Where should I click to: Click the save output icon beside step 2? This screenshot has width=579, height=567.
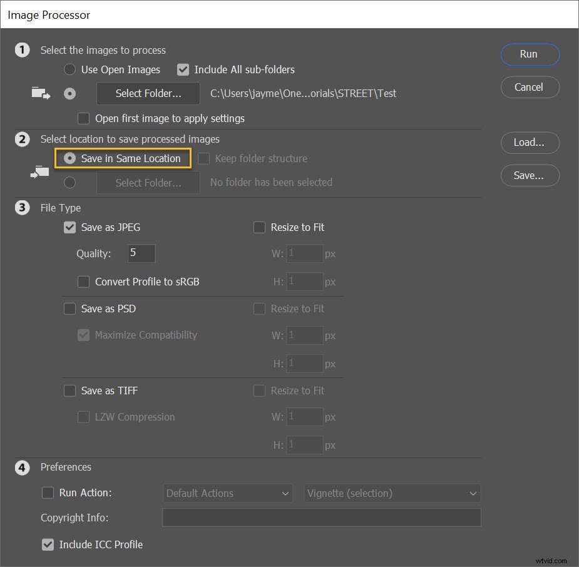[x=39, y=170]
